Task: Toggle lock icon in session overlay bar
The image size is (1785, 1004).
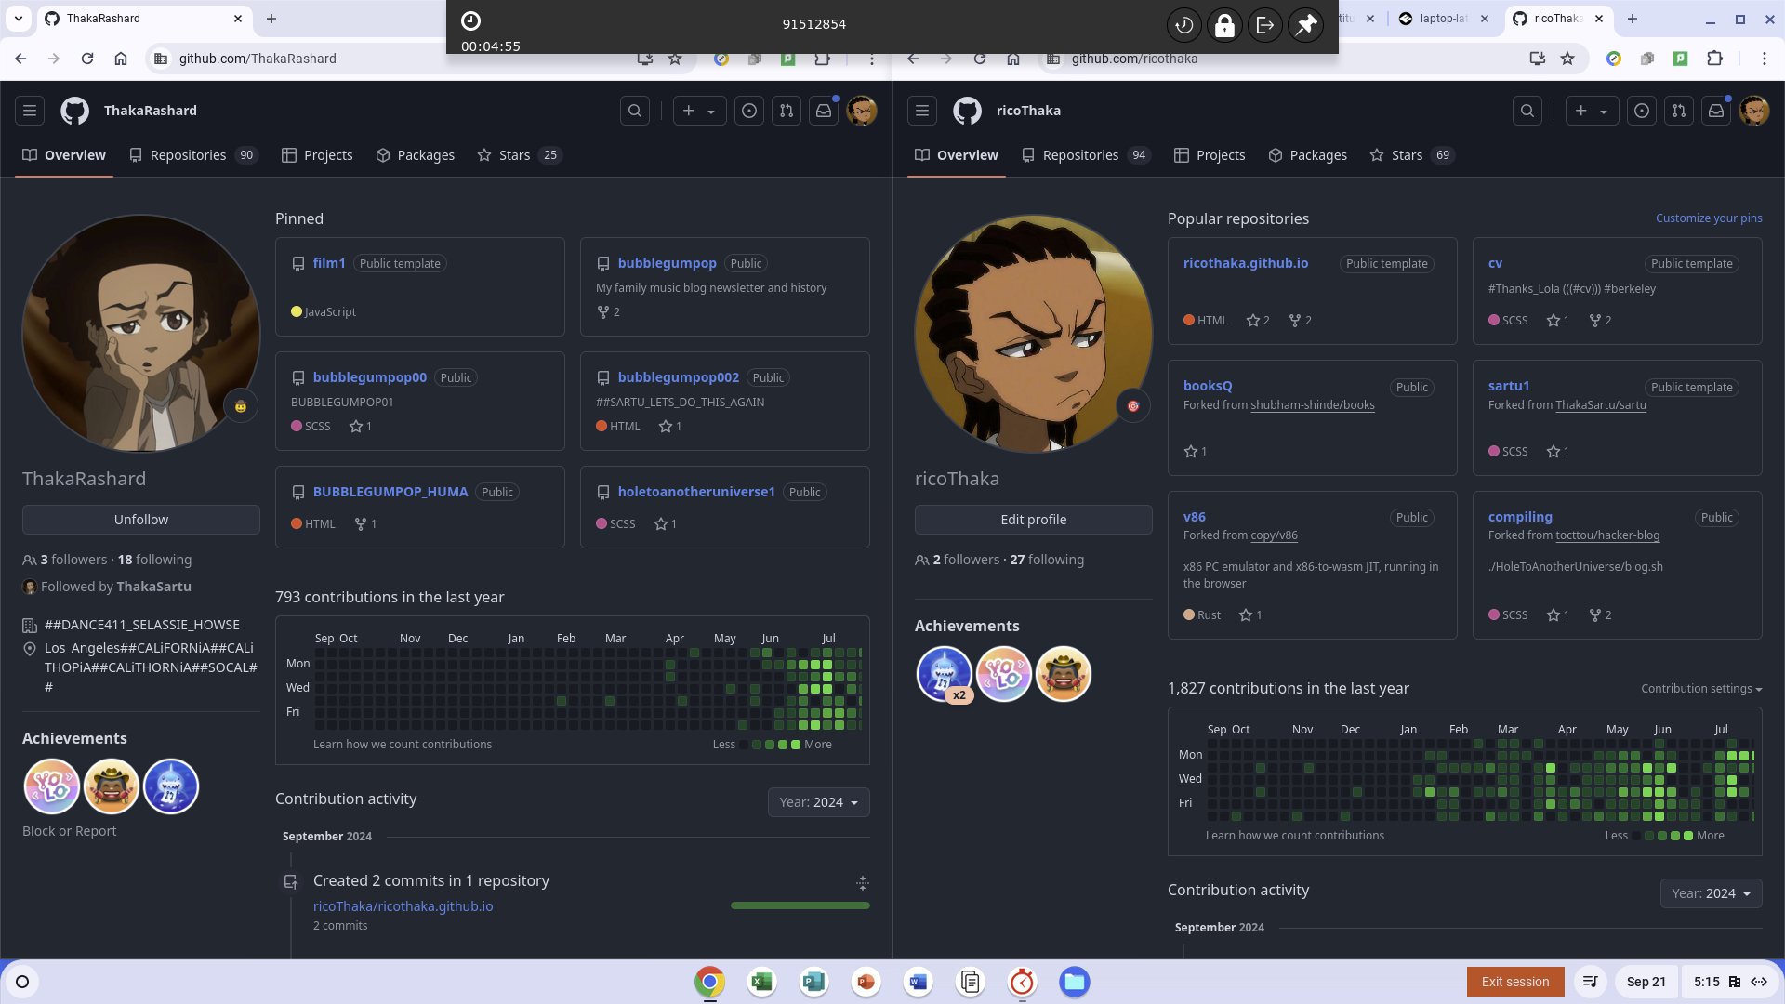Action: click(1224, 25)
